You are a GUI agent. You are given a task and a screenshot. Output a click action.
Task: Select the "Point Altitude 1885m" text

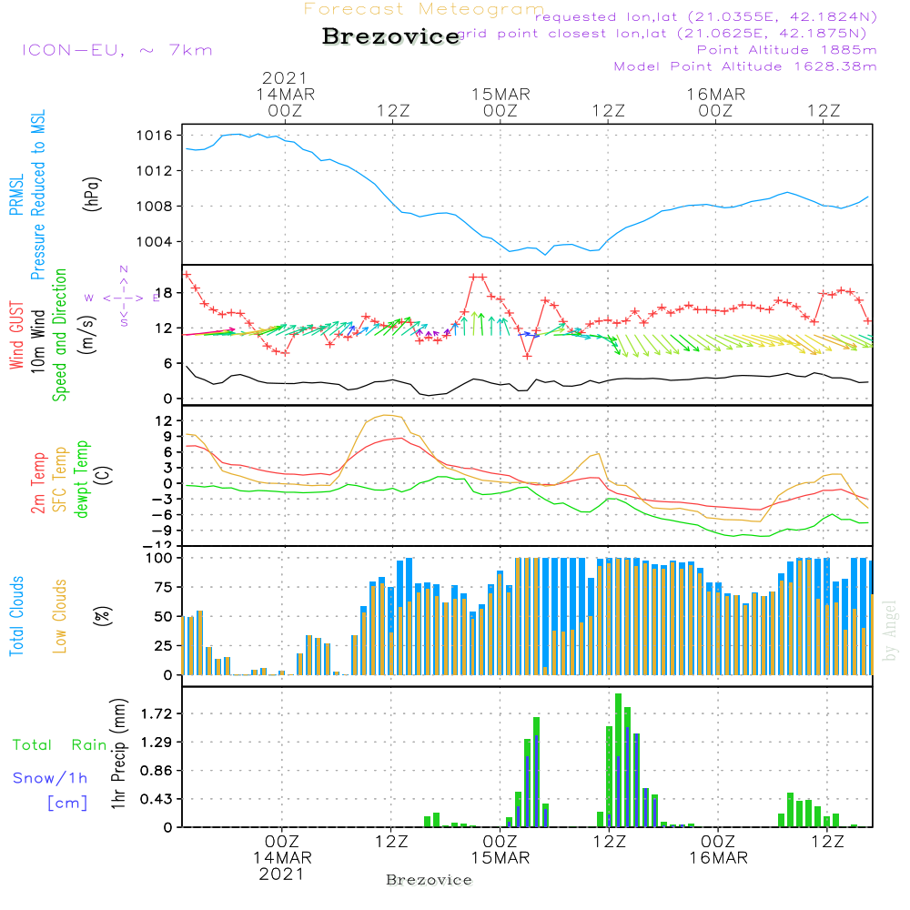click(786, 50)
